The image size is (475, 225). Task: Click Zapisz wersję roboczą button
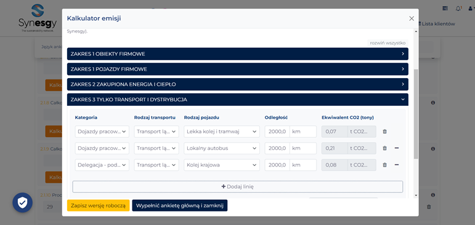[x=98, y=205]
